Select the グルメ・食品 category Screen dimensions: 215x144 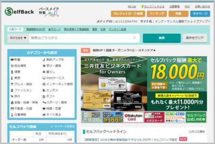point(23,84)
